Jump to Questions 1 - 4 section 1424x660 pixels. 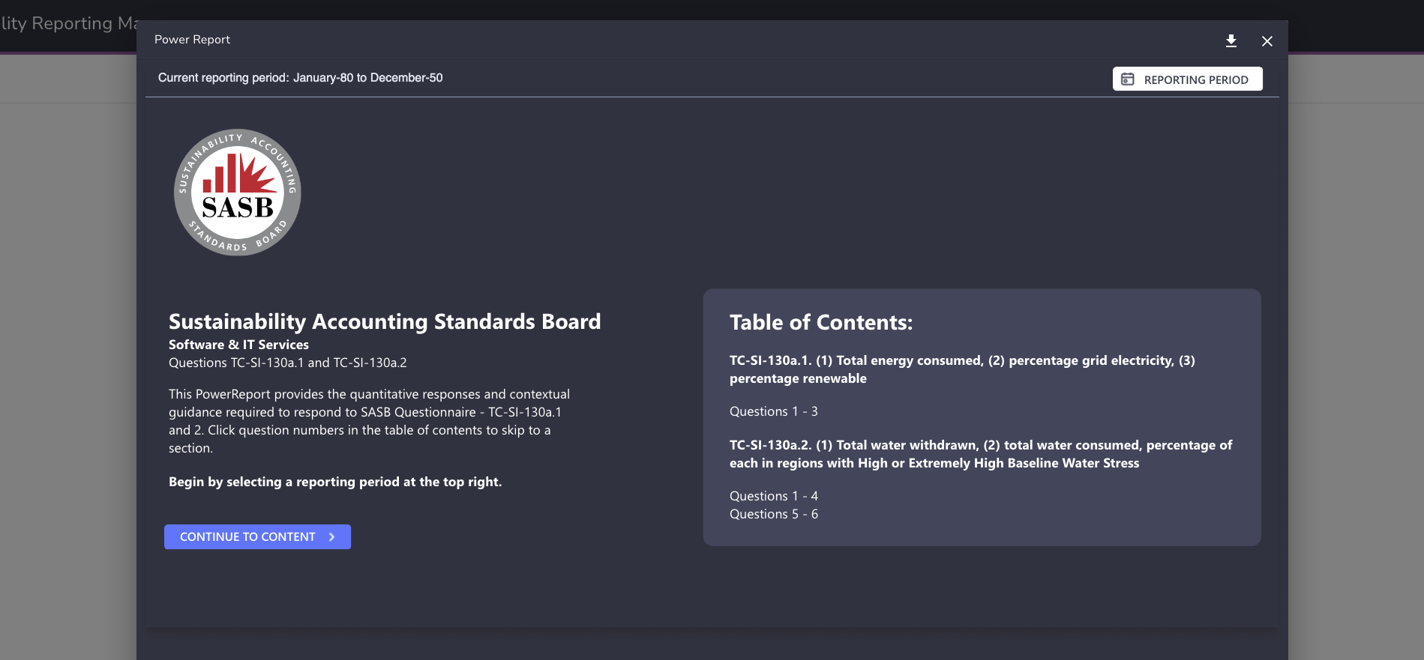[773, 496]
